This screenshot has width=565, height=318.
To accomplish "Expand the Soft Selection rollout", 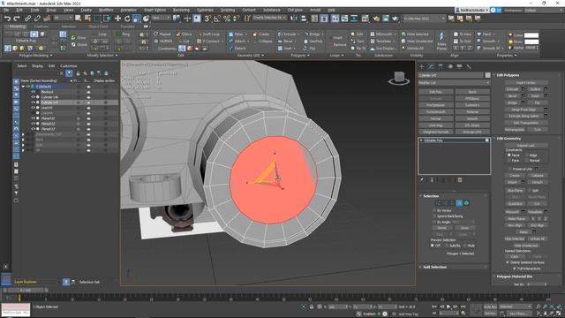I will tap(434, 267).
